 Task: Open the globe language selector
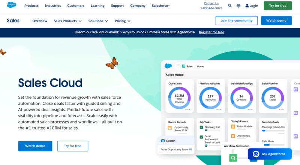tap(238, 6)
